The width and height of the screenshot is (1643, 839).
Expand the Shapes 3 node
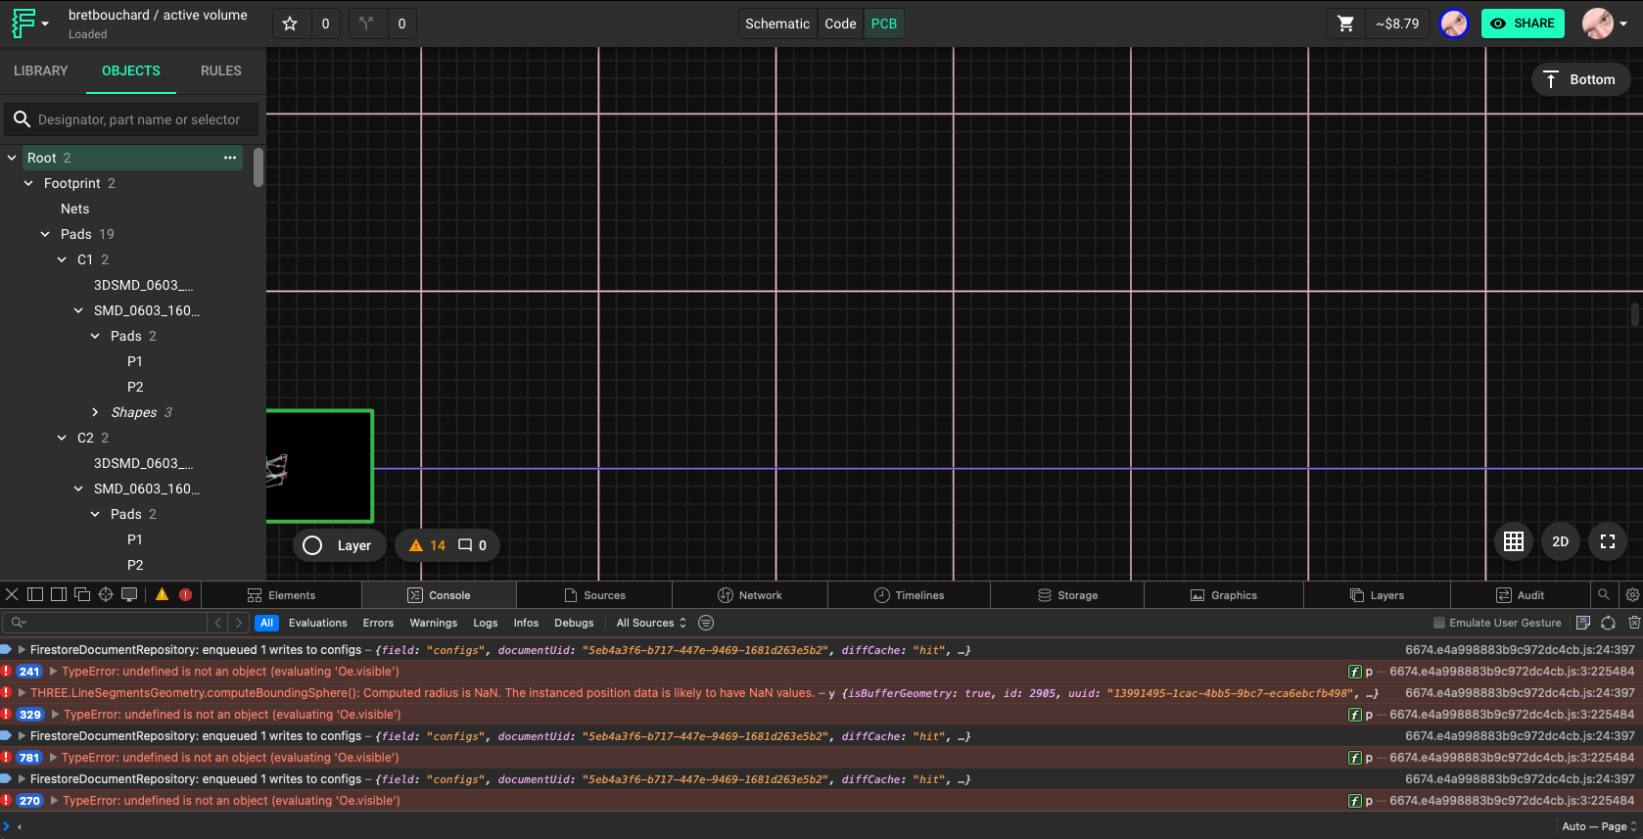(95, 412)
